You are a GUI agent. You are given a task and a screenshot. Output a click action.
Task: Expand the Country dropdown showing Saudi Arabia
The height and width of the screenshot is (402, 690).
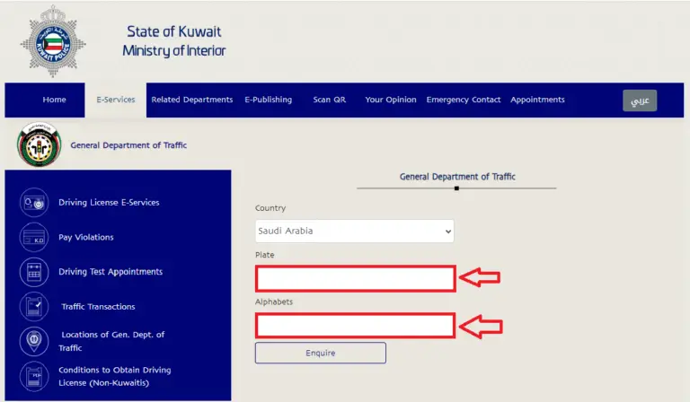click(354, 232)
